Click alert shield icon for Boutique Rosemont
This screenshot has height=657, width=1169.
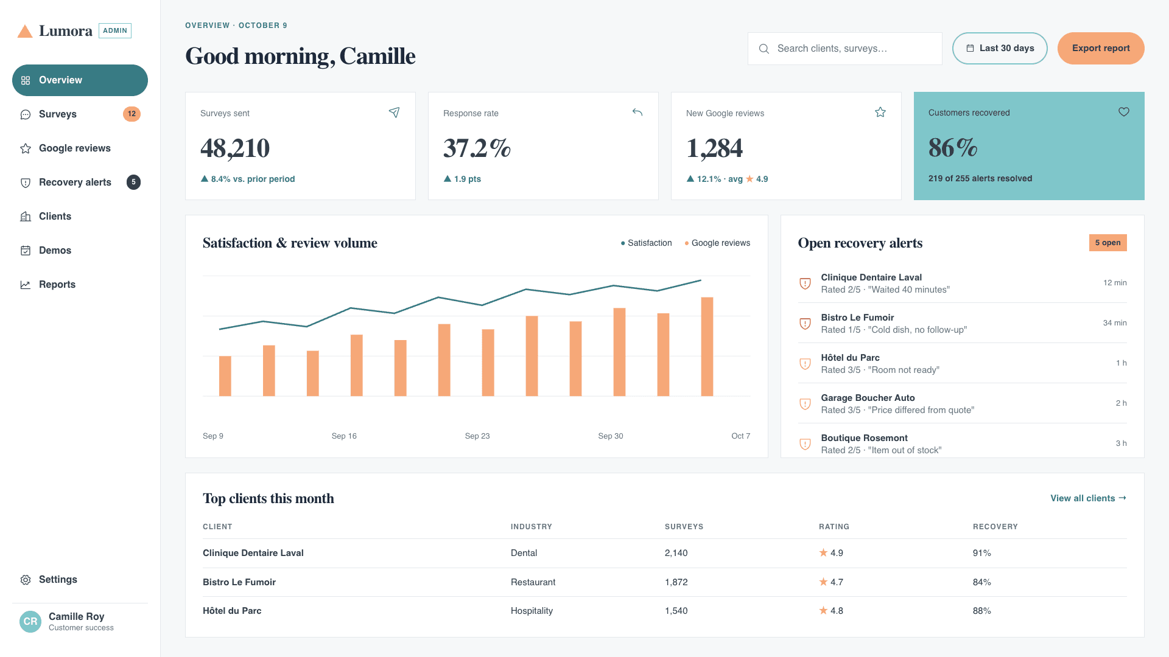click(805, 444)
